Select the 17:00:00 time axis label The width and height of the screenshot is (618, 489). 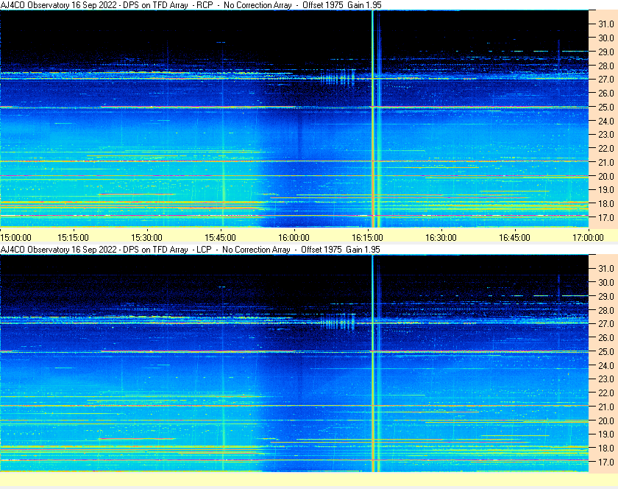(588, 238)
